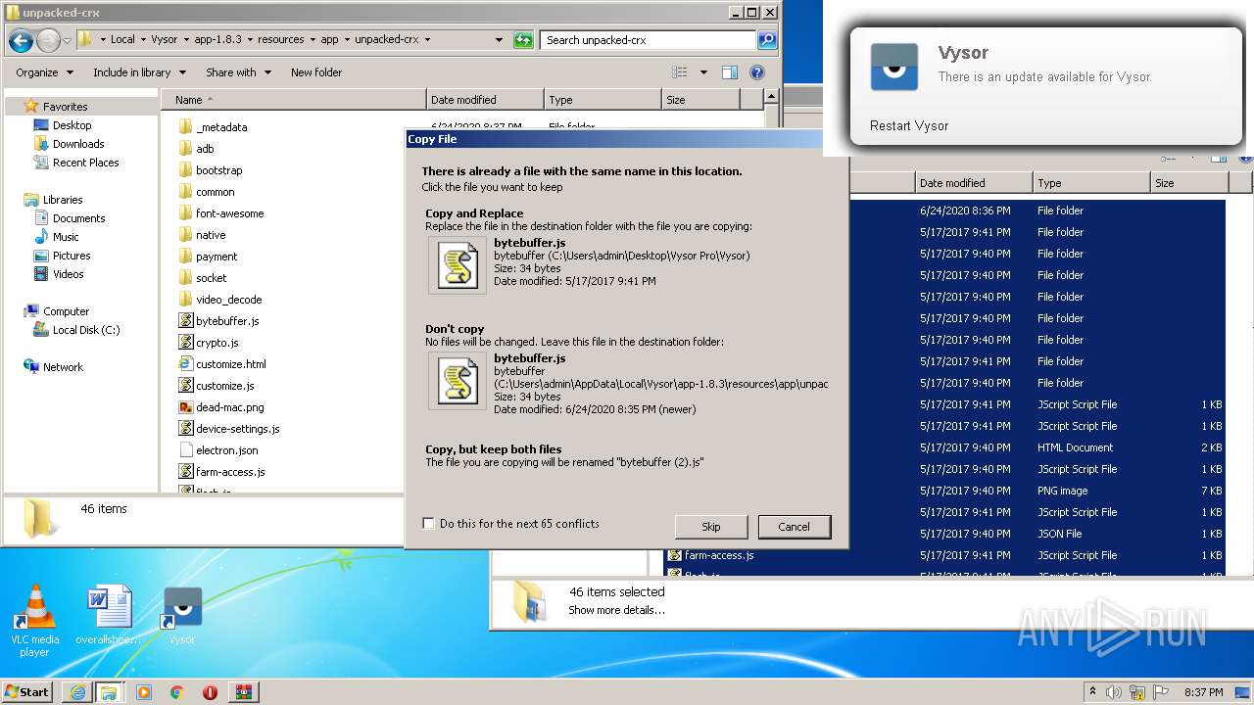This screenshot has width=1254, height=705.
Task: Click the search magnifier icon
Action: (x=767, y=40)
